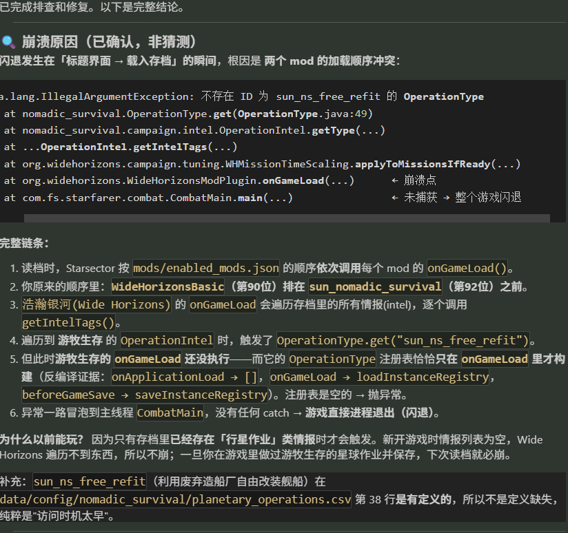
Task: Click the annotation ← 崩溃点
Action: point(414,180)
